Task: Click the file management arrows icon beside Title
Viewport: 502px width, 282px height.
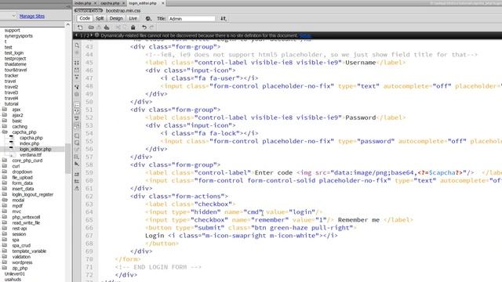Action: tap(223, 19)
